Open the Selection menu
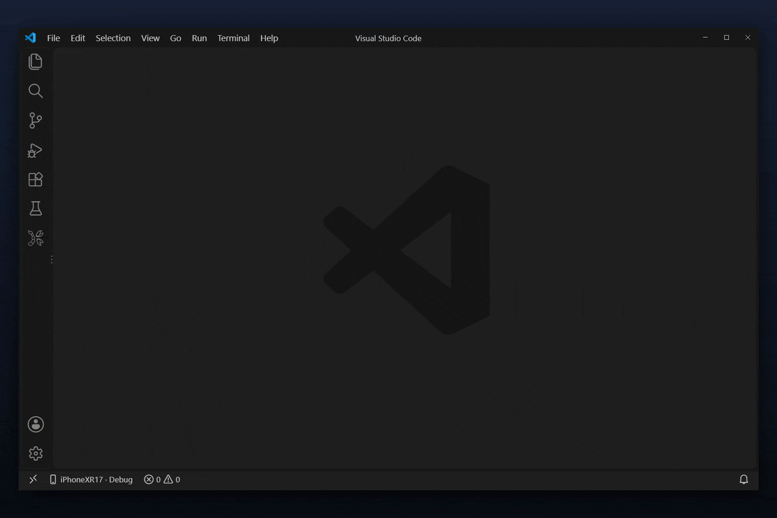Screen dimensions: 777x518 point(113,38)
